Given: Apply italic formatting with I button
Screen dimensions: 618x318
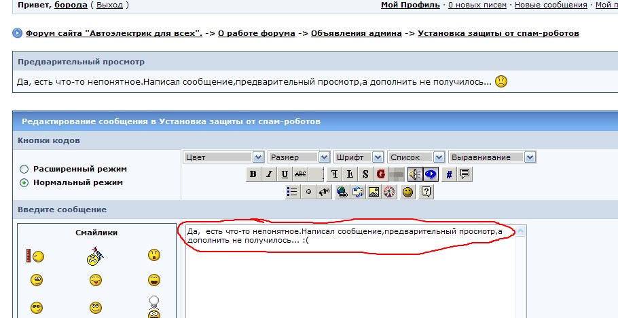Looking at the screenshot, I should [269, 174].
